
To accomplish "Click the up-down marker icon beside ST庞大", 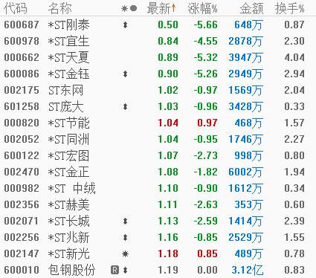I will (125, 106).
